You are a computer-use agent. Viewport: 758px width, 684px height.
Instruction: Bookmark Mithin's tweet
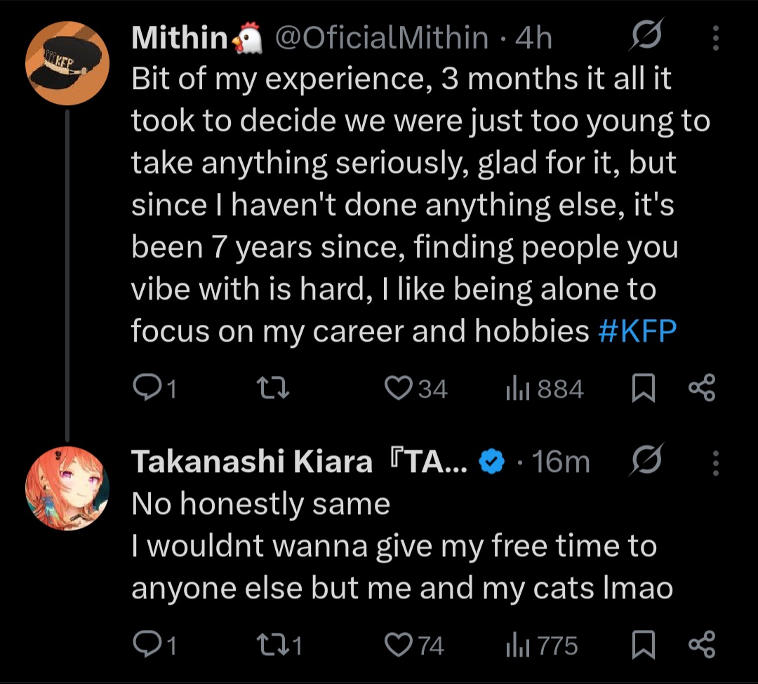[x=643, y=389]
